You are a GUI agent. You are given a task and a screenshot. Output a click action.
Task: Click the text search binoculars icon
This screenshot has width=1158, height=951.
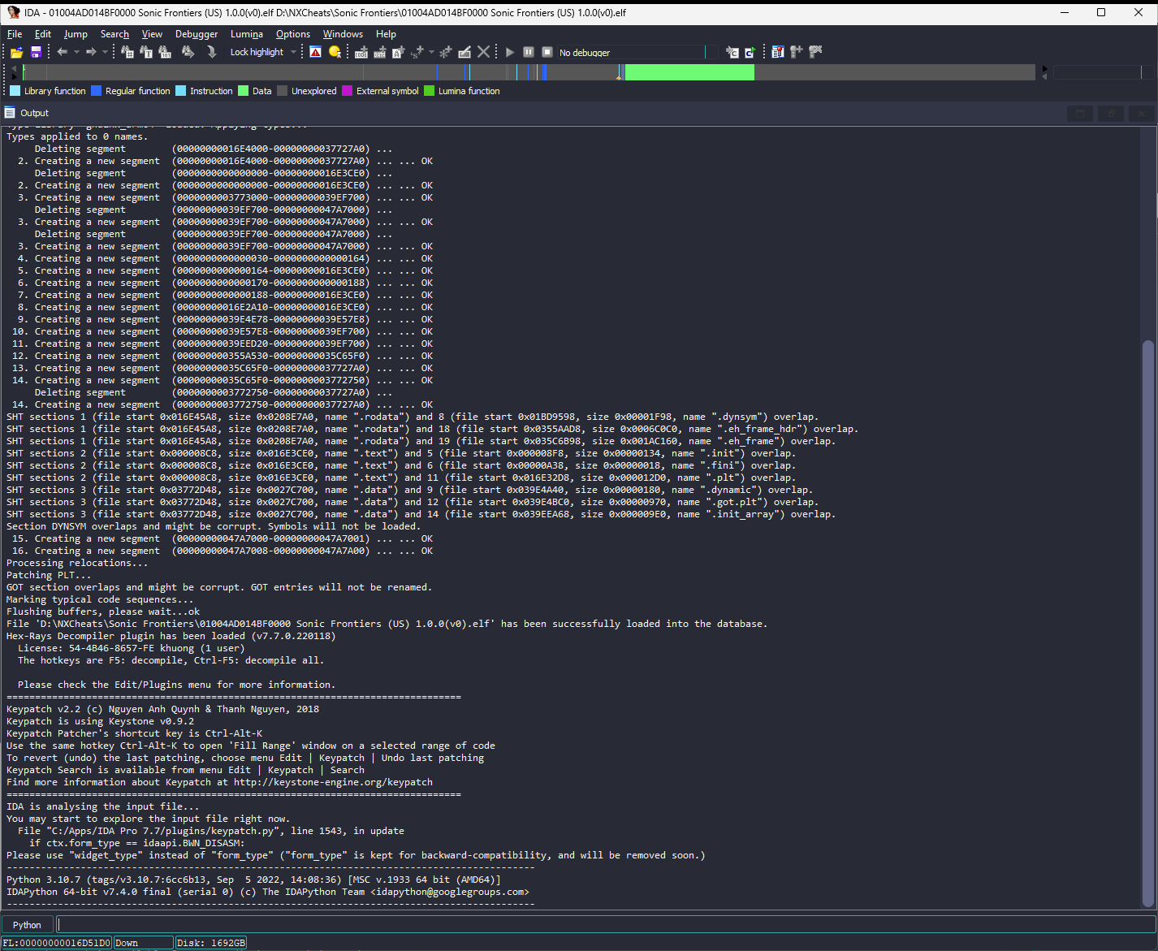[x=146, y=52]
